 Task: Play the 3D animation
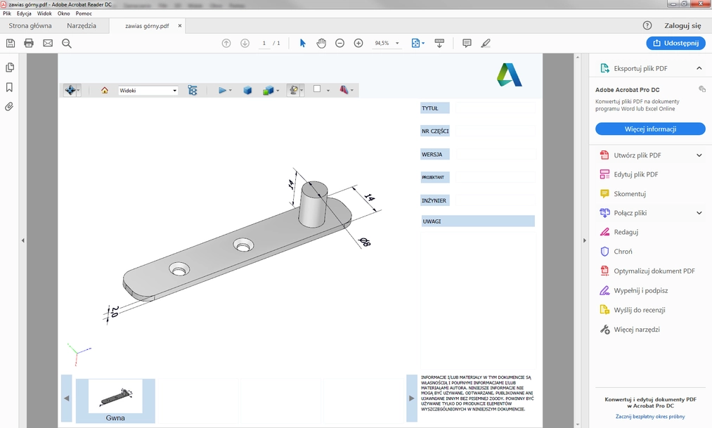[224, 90]
